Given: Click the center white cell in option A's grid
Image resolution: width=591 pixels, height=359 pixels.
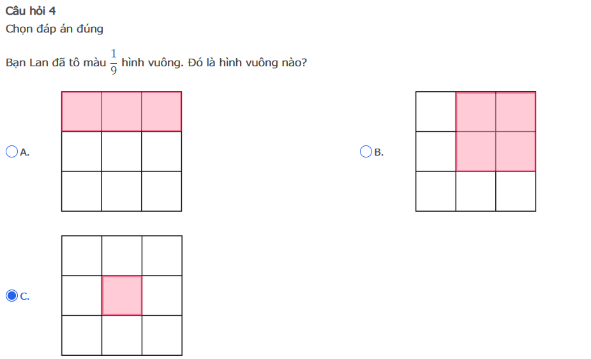Looking at the screenshot, I should [121, 152].
